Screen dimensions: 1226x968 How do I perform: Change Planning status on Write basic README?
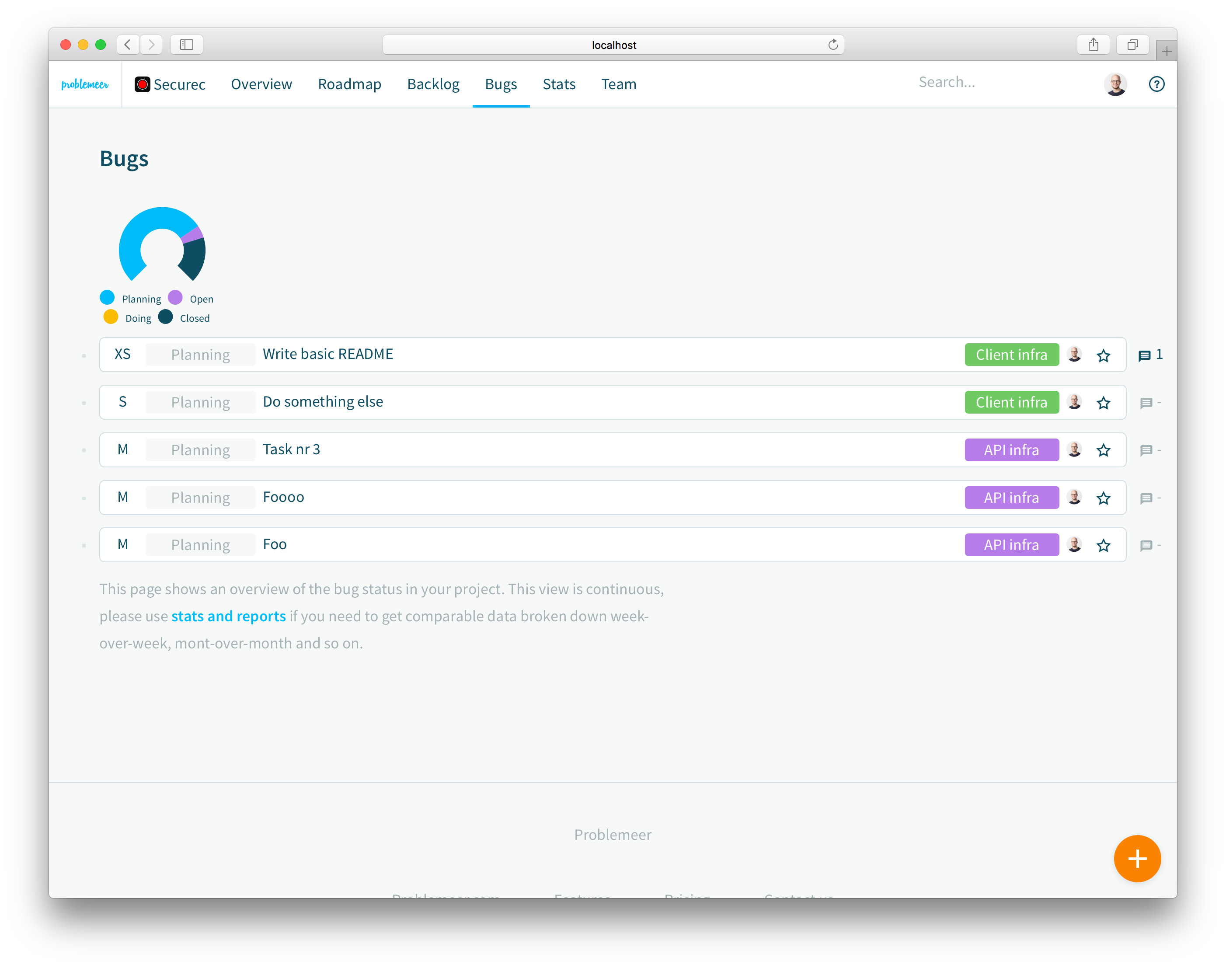tap(201, 355)
